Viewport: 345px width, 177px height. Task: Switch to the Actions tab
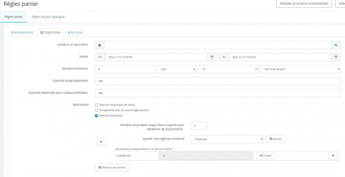(75, 33)
